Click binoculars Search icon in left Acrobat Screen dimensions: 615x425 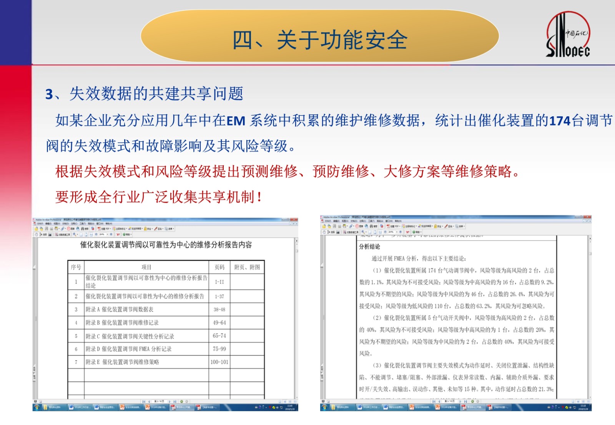(85, 229)
